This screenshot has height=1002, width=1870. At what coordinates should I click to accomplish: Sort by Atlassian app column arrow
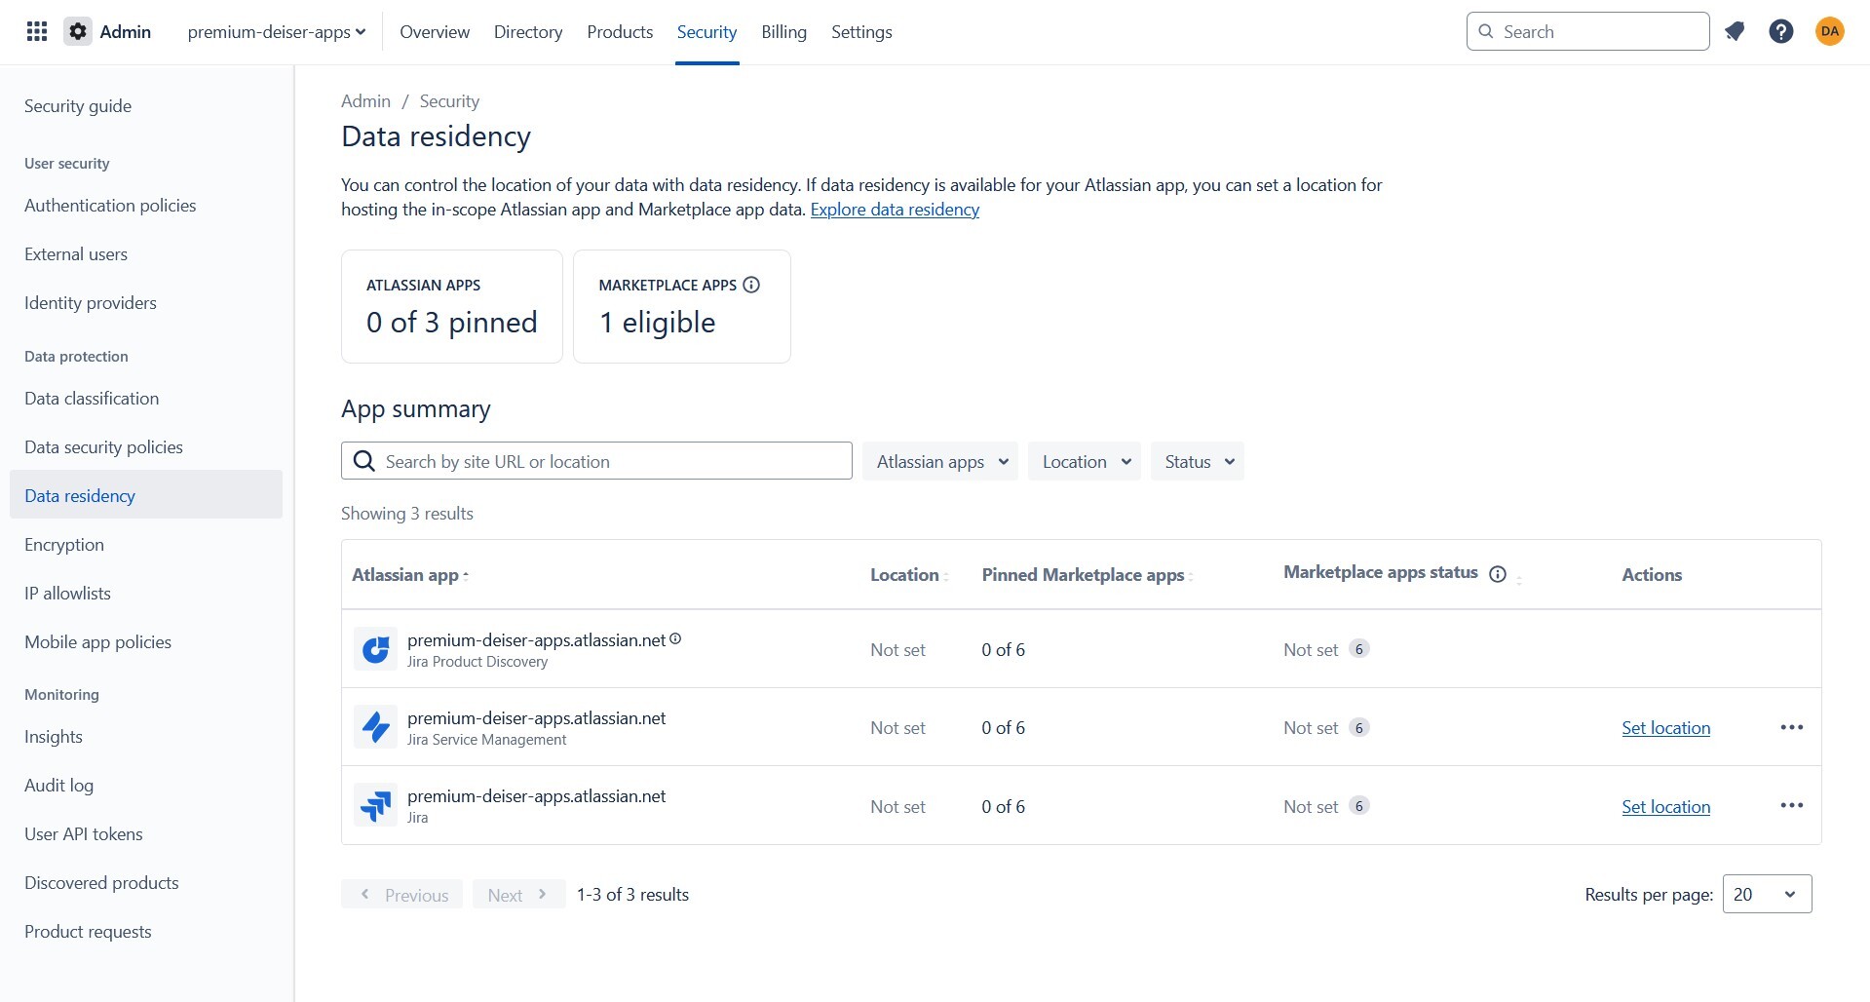point(466,576)
